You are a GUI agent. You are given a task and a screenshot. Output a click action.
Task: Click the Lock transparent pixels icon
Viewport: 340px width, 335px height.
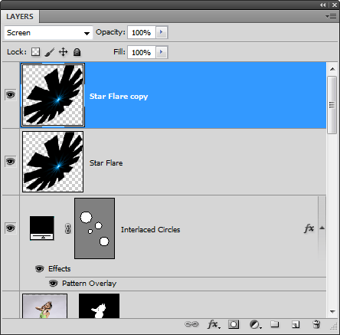(35, 52)
